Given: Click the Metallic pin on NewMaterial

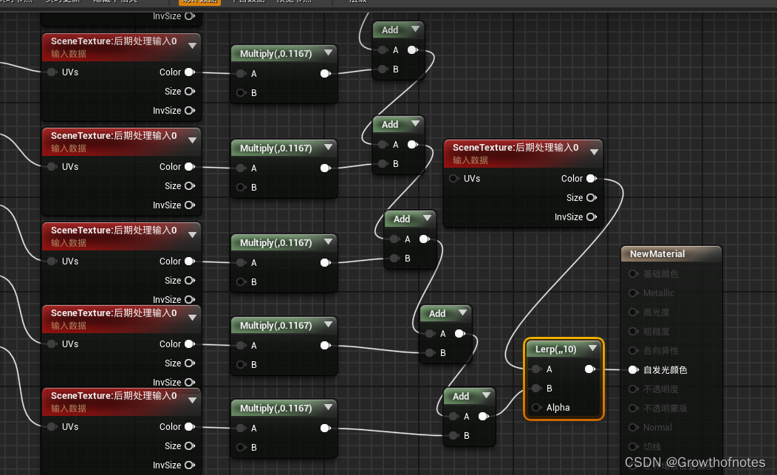Looking at the screenshot, I should tap(633, 293).
